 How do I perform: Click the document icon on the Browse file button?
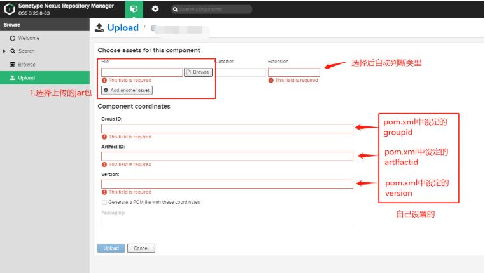[188, 72]
